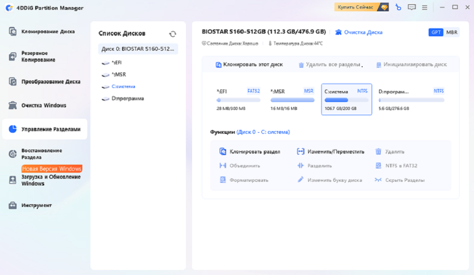
Task: Select the *:EFI FAT32 partition card
Action: tap(238, 100)
